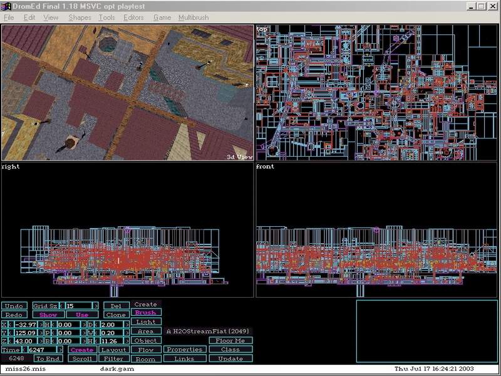Decrease the X position value

point(10,325)
